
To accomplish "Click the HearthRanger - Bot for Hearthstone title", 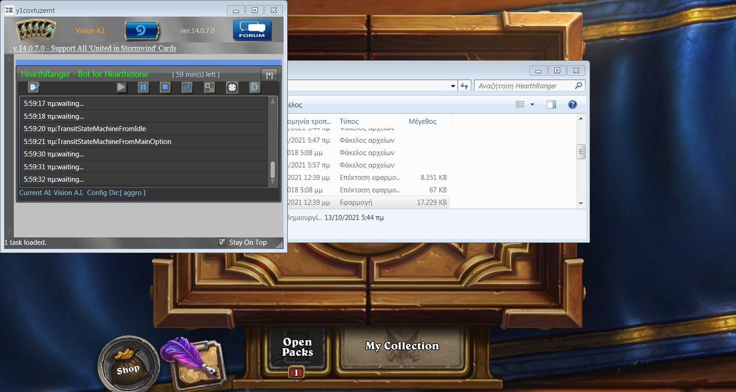I will [85, 74].
